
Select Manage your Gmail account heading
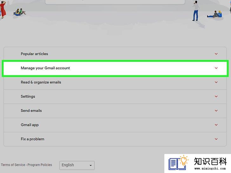45,68
